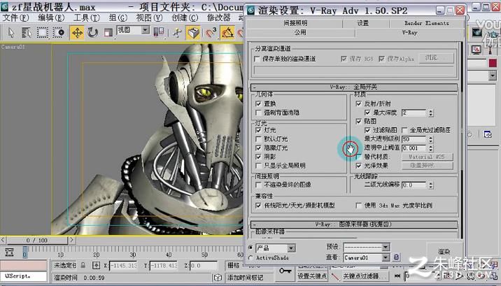
Task: Open the 工具 Tools menu
Action: point(87,17)
